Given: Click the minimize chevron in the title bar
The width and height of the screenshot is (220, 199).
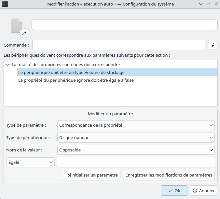Looking at the screenshot, I should tap(201, 4).
